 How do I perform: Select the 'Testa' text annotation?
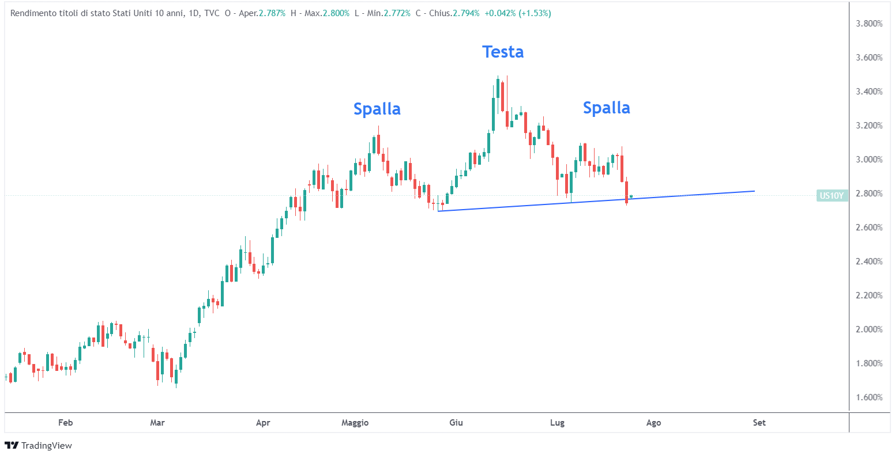tap(503, 52)
